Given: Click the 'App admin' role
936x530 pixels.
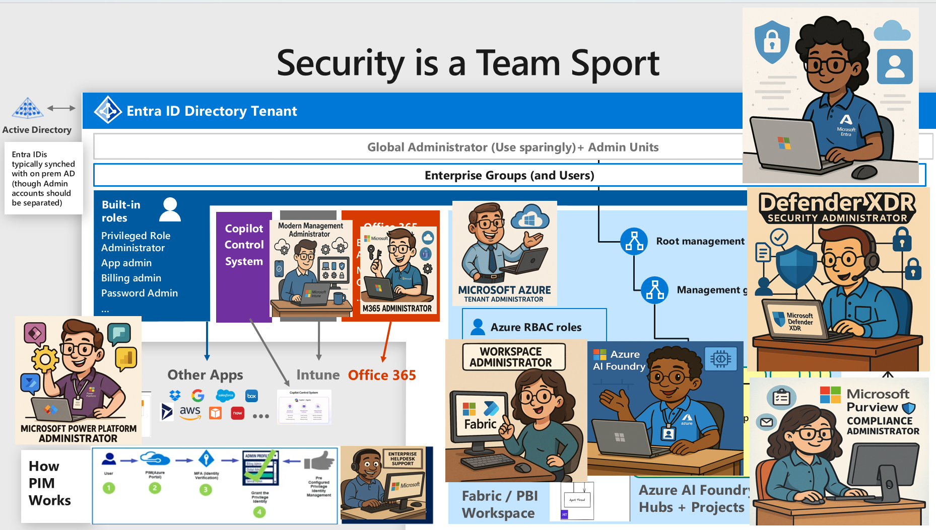Looking at the screenshot, I should coord(126,263).
